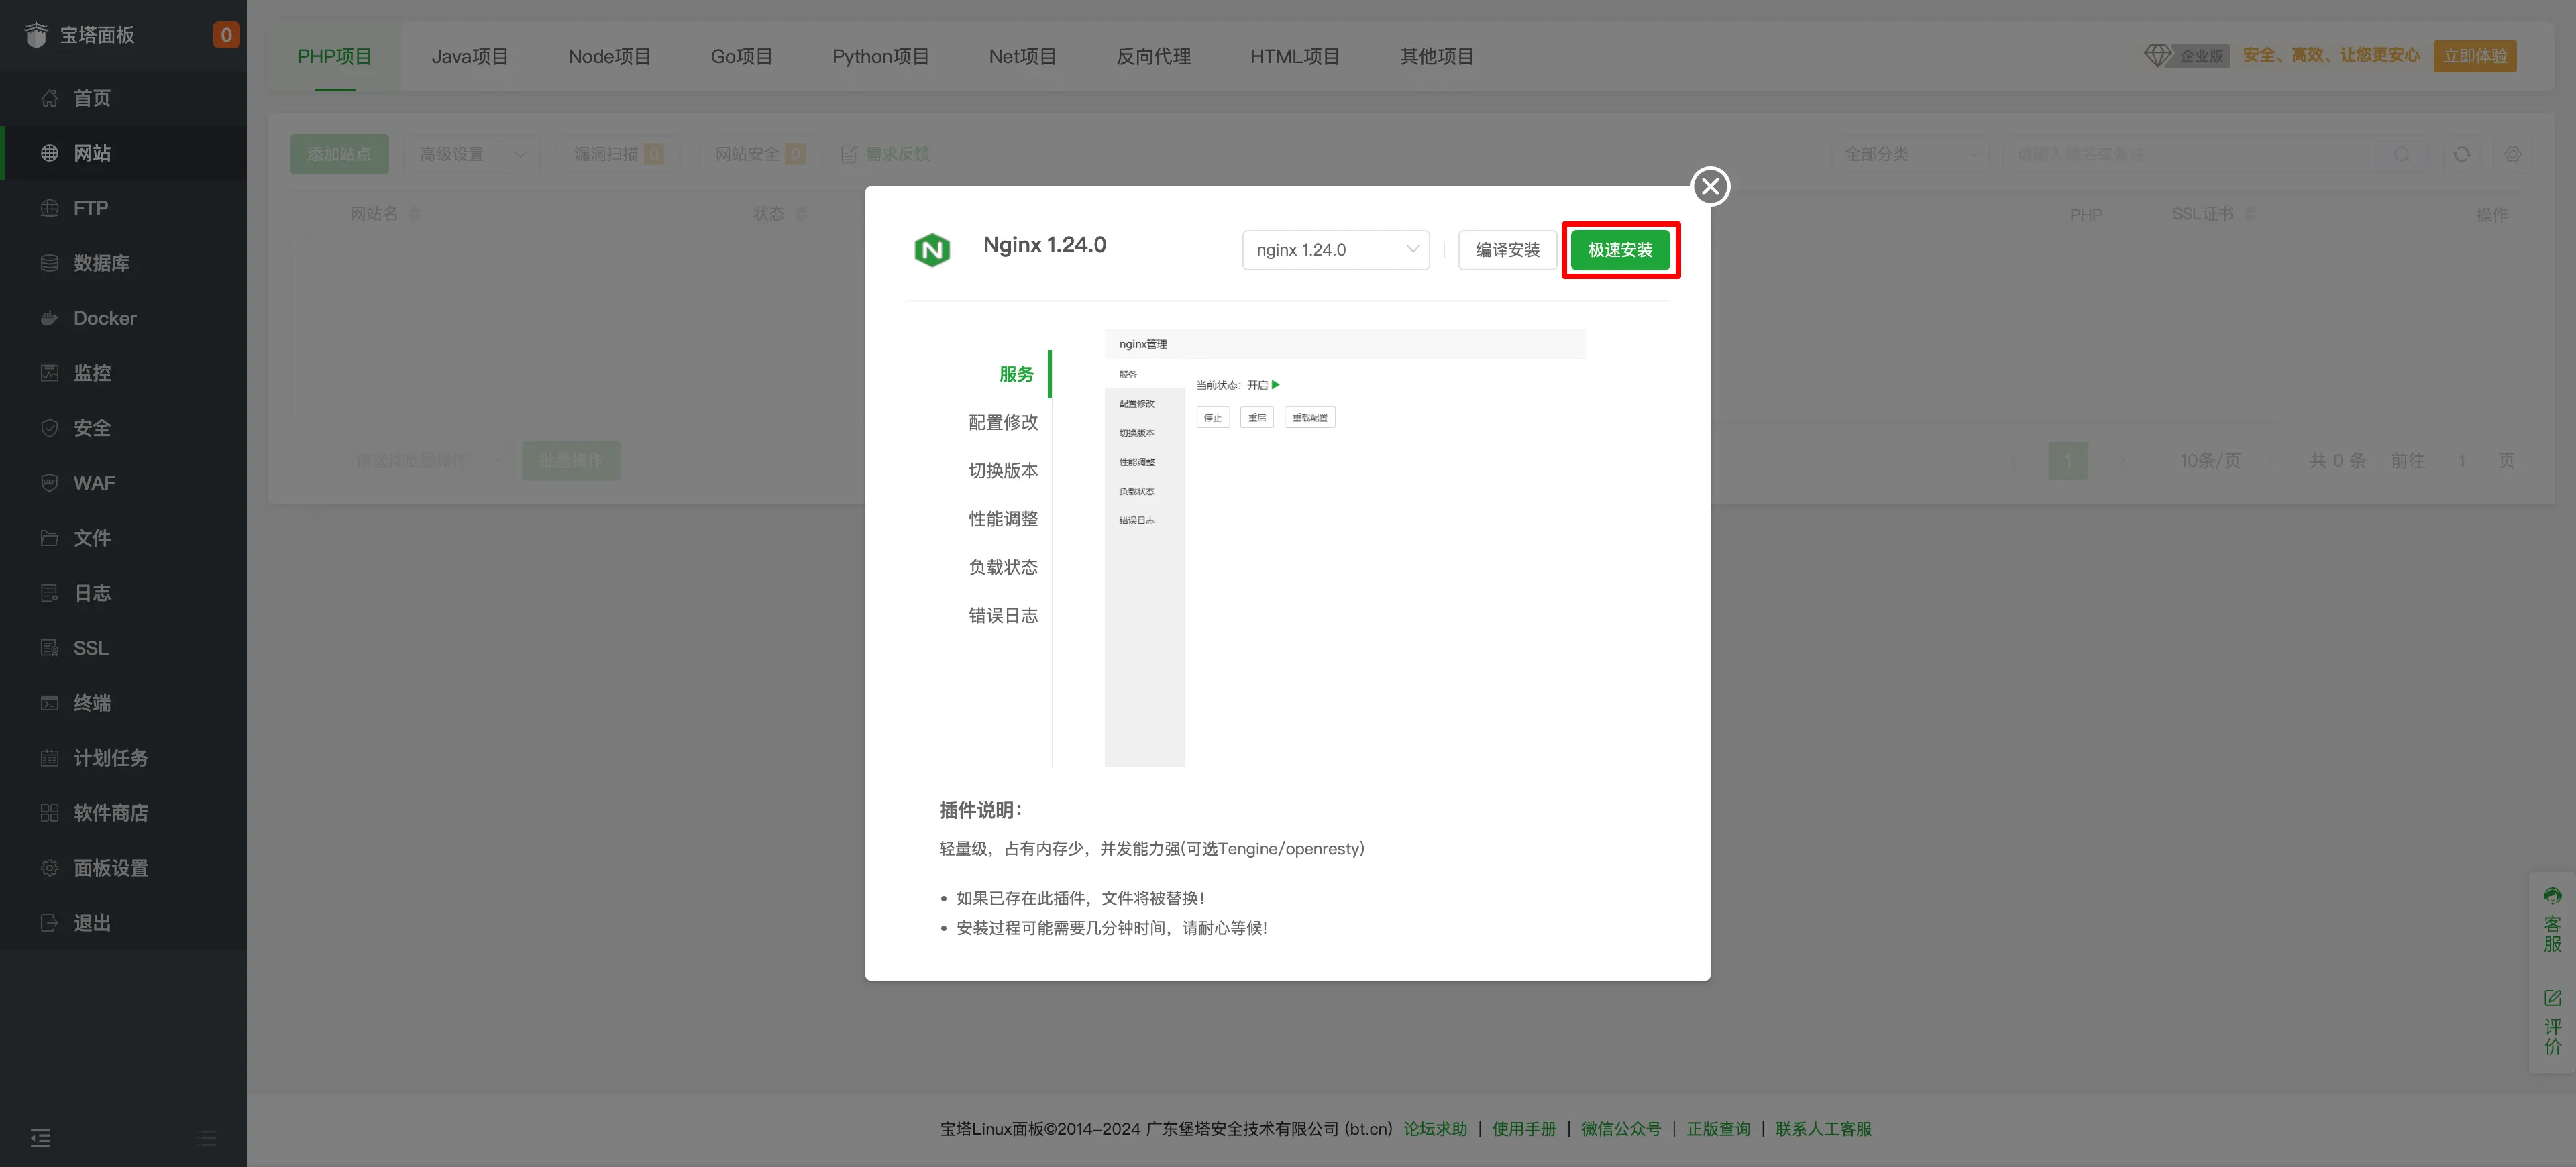Click the nginx management preview thumbnail
The image size is (2576, 1167).
[x=1344, y=547]
